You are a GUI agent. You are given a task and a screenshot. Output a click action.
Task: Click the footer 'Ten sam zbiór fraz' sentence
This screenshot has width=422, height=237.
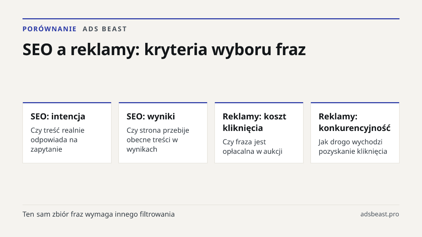pyautogui.click(x=98, y=214)
